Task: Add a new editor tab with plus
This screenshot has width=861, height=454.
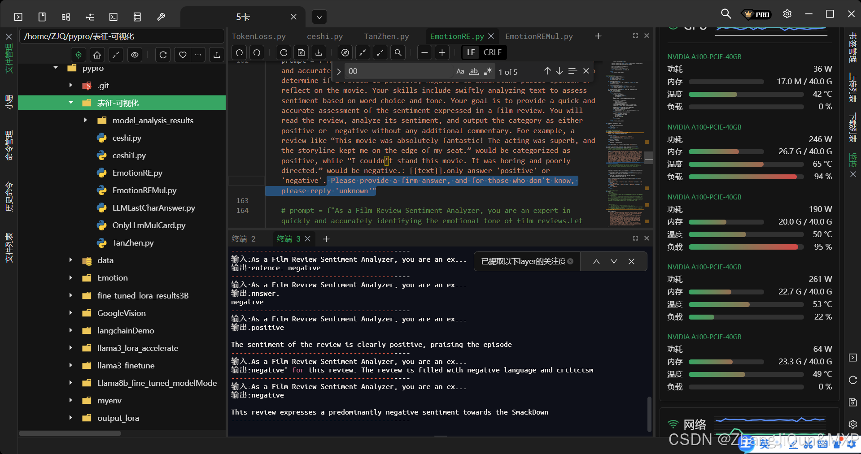Action: coord(598,36)
